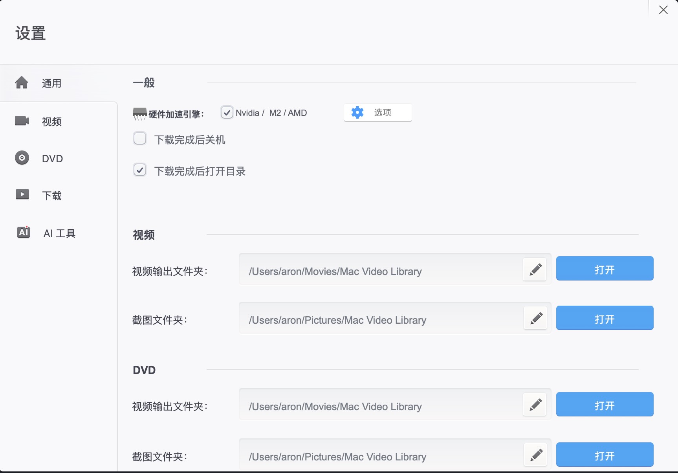Edit the 视频 section video output folder path

(535, 269)
